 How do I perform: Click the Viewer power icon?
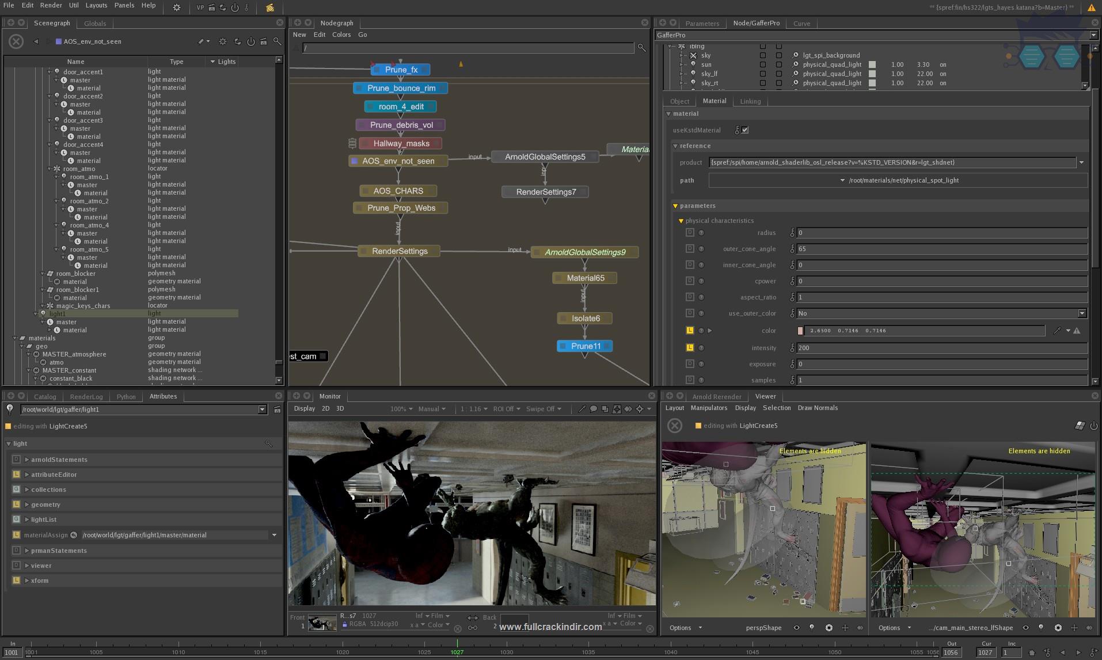point(1093,426)
